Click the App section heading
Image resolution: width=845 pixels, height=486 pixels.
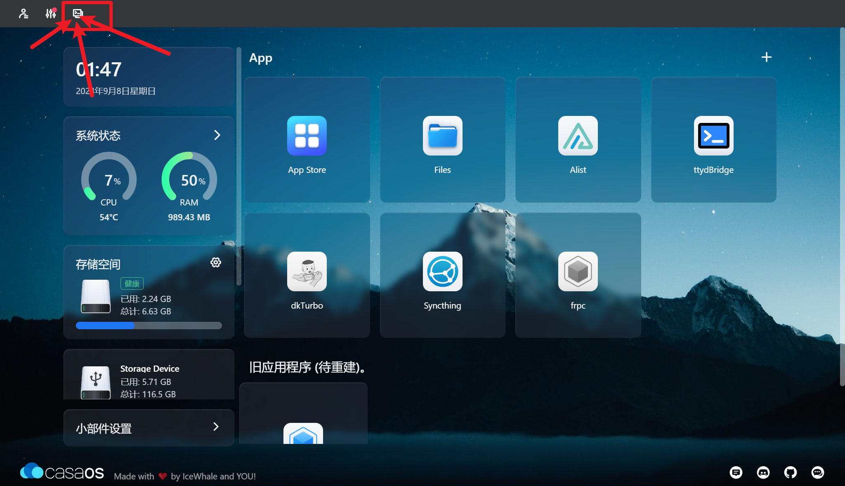click(261, 58)
